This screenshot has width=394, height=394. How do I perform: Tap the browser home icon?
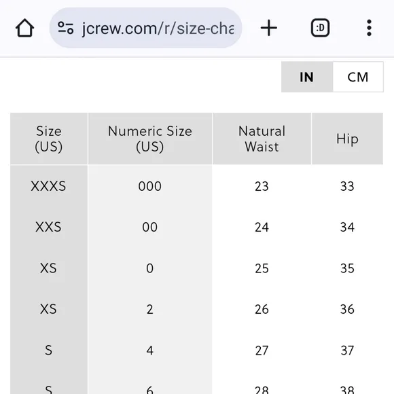[24, 28]
